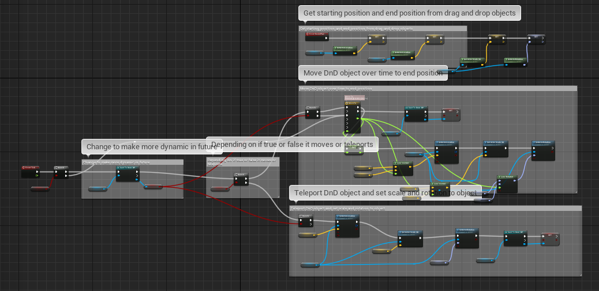Select first SET node right of Event BeginPlay
599x291 pixels.
(377, 39)
